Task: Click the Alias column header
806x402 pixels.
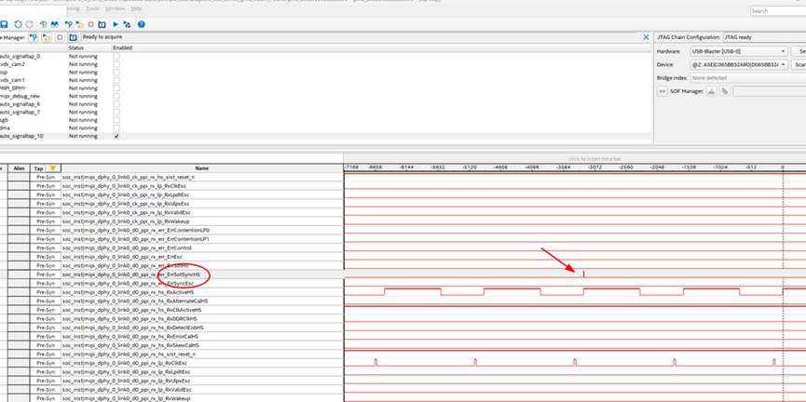Action: [x=19, y=168]
